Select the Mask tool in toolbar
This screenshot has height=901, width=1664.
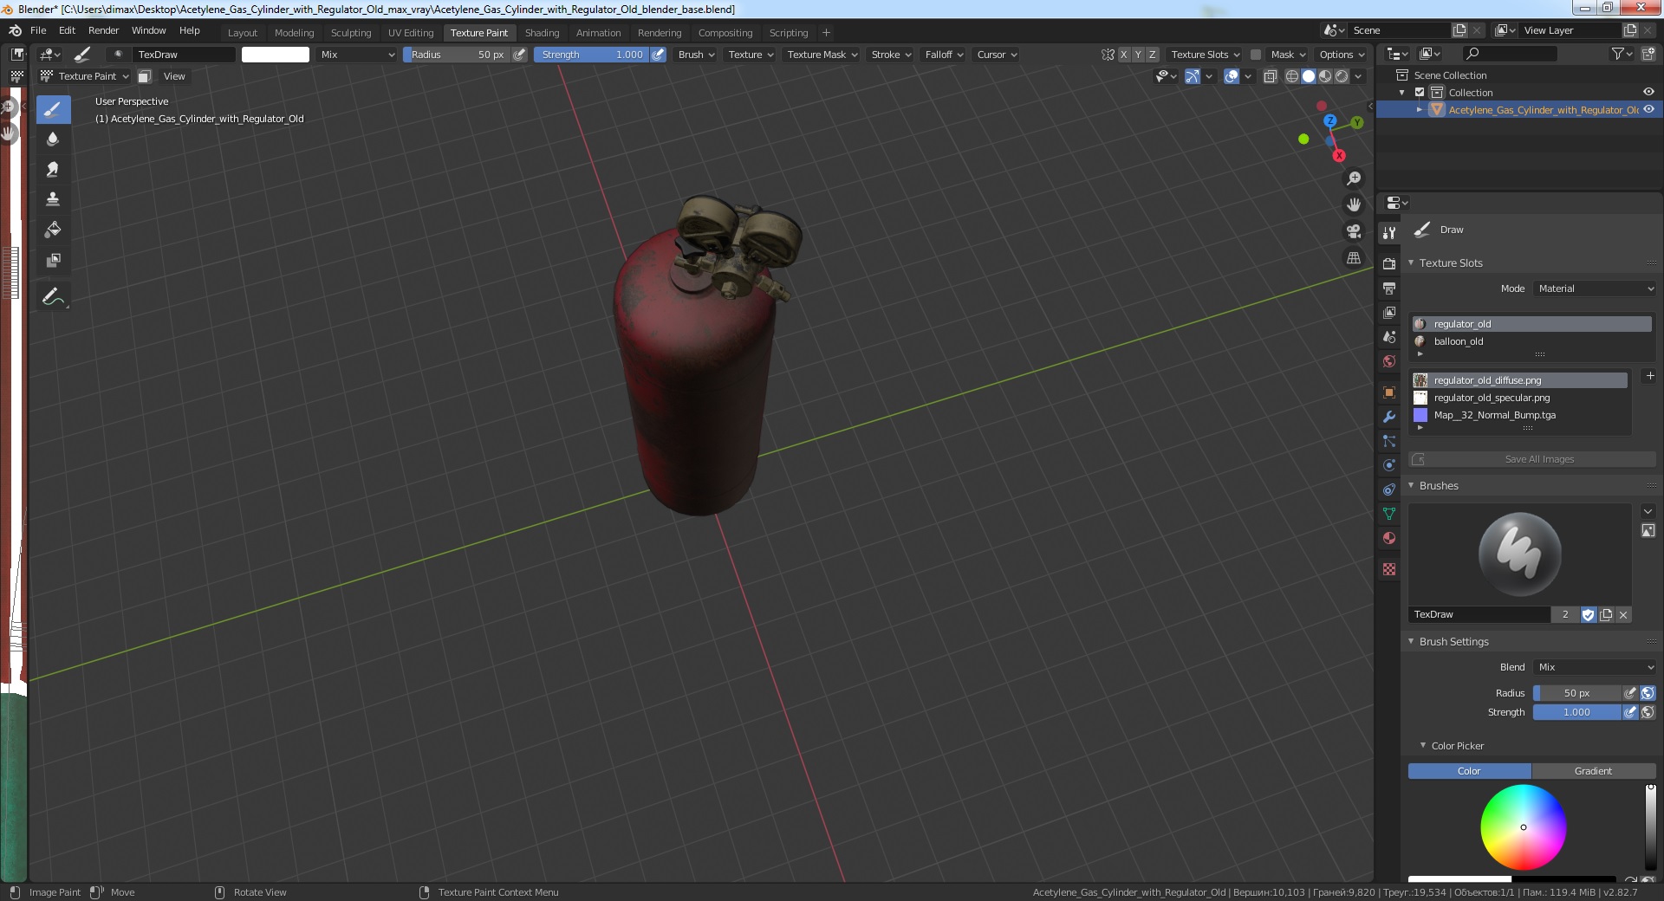click(53, 260)
